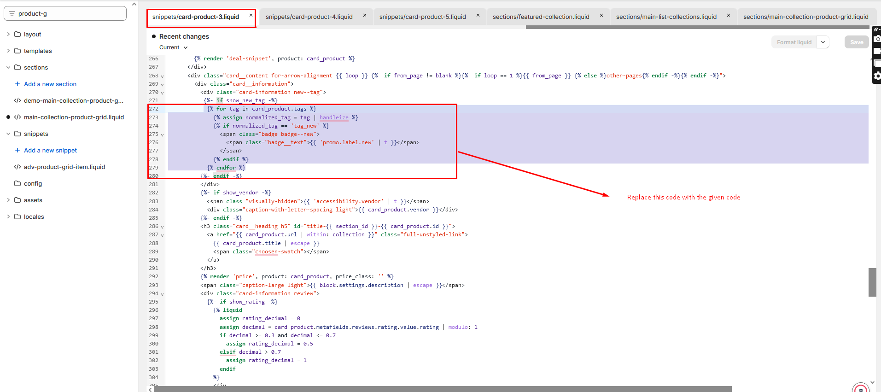Click the Format liquid button
881x392 pixels.
tap(794, 42)
